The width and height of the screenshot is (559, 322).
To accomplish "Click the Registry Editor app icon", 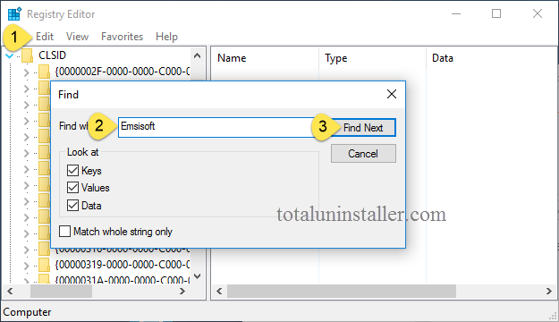I will [x=14, y=14].
